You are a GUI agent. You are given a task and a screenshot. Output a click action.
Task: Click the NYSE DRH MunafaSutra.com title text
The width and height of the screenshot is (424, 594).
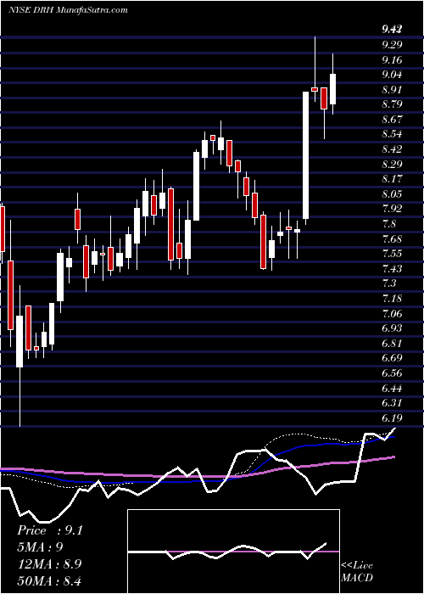pyautogui.click(x=68, y=10)
